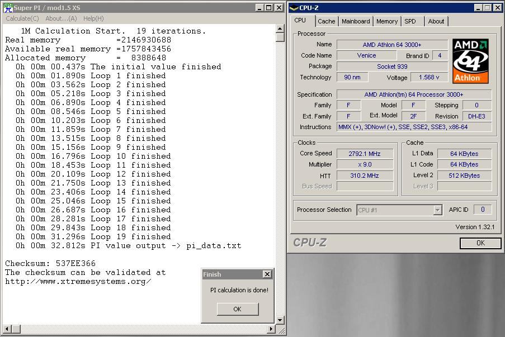Click the Super PI horizontal scrollbar right arrow

click(271, 329)
